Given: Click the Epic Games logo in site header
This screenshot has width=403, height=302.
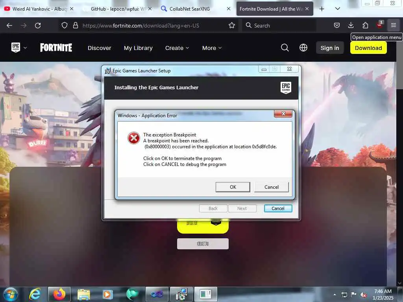Looking at the screenshot, I should pyautogui.click(x=16, y=48).
